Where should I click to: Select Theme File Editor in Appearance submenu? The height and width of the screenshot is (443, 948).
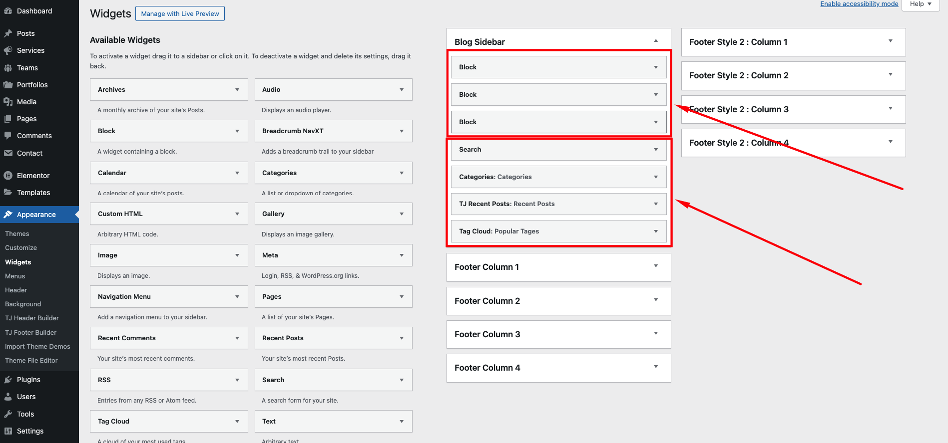point(31,360)
